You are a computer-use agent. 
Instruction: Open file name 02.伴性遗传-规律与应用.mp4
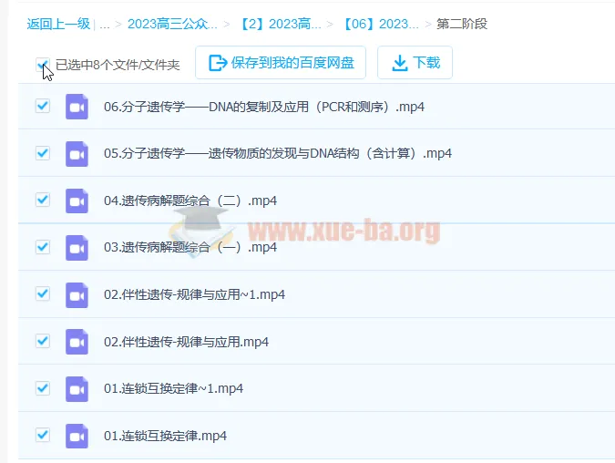186,342
